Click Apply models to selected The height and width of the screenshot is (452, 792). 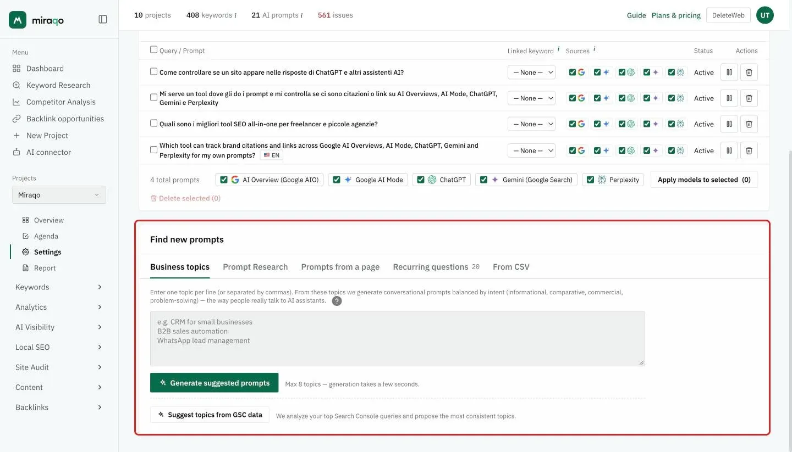coord(704,180)
